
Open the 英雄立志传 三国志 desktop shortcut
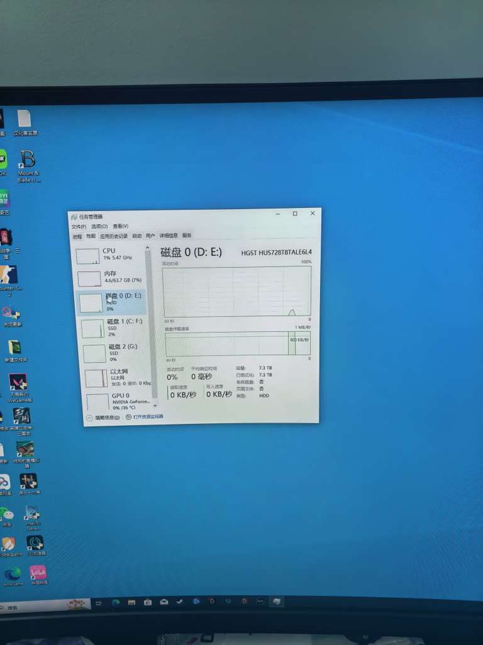click(x=21, y=421)
